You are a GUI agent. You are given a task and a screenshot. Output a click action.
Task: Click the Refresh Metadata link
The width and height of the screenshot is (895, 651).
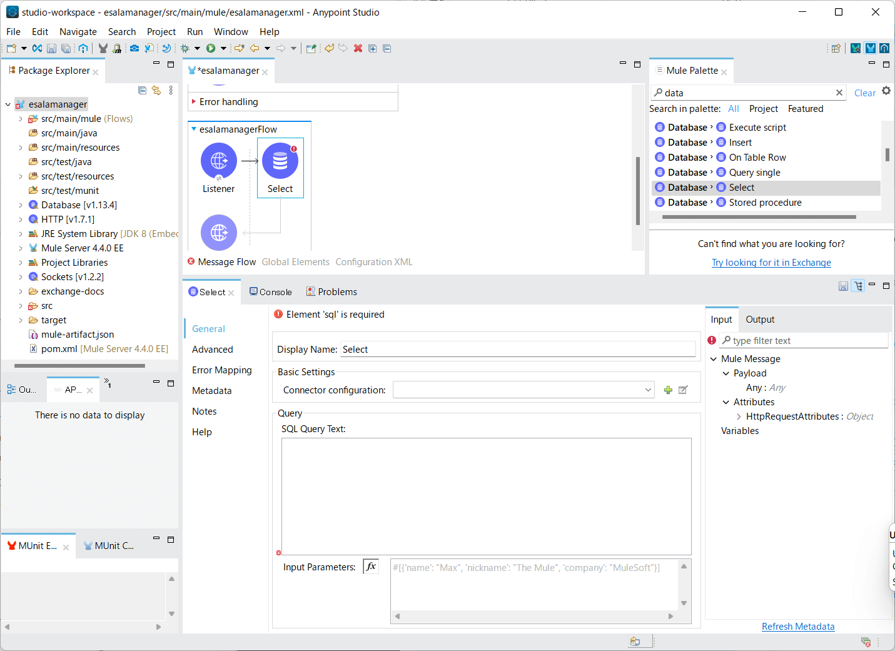point(797,627)
